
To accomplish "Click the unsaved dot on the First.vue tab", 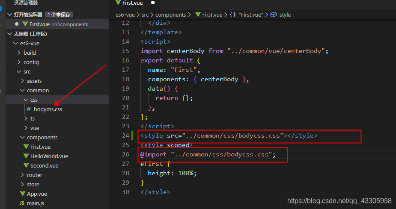I will (x=153, y=3).
